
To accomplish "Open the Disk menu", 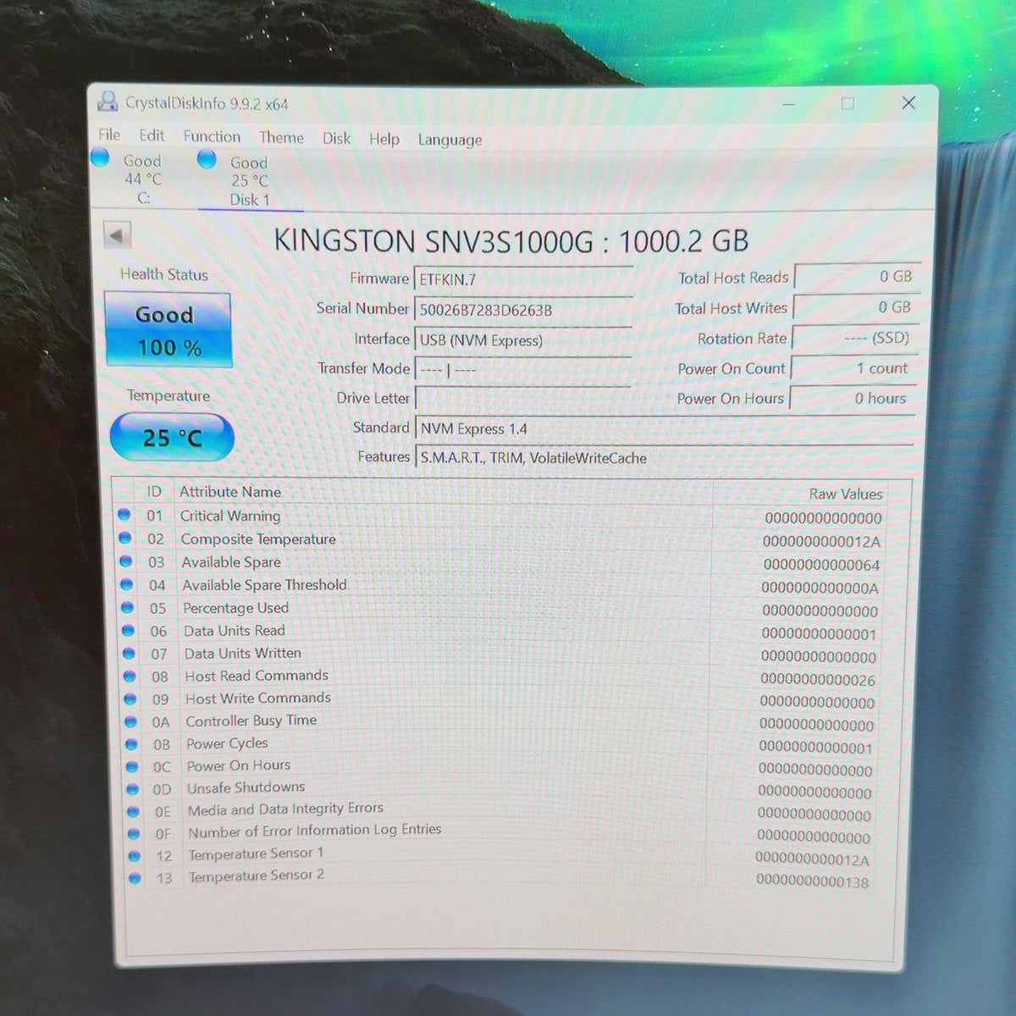I will 336,138.
